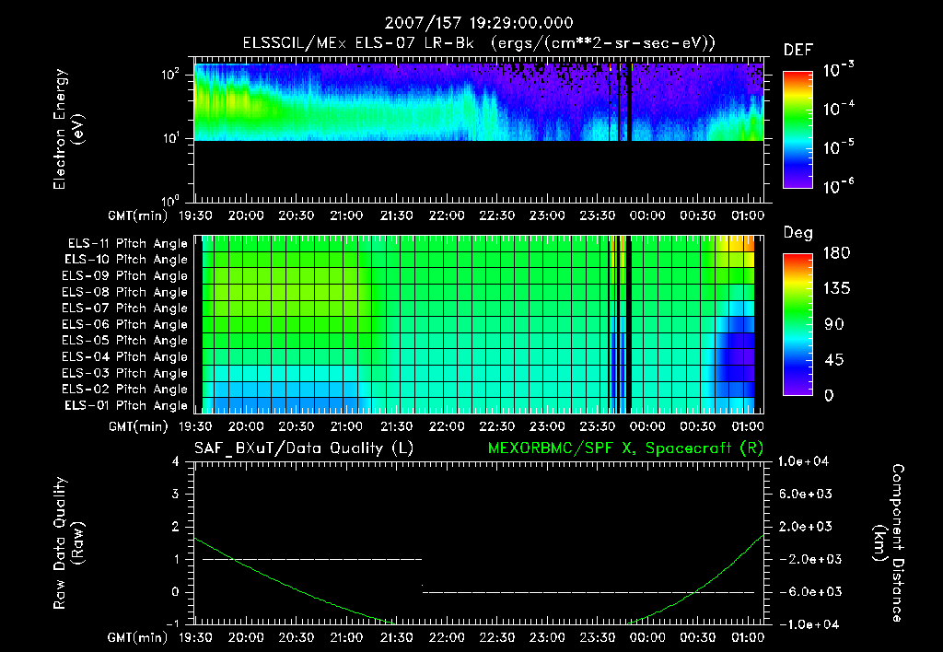Click the 10^0 electron energy axis tick label
This screenshot has height=652, width=943.
(170, 201)
